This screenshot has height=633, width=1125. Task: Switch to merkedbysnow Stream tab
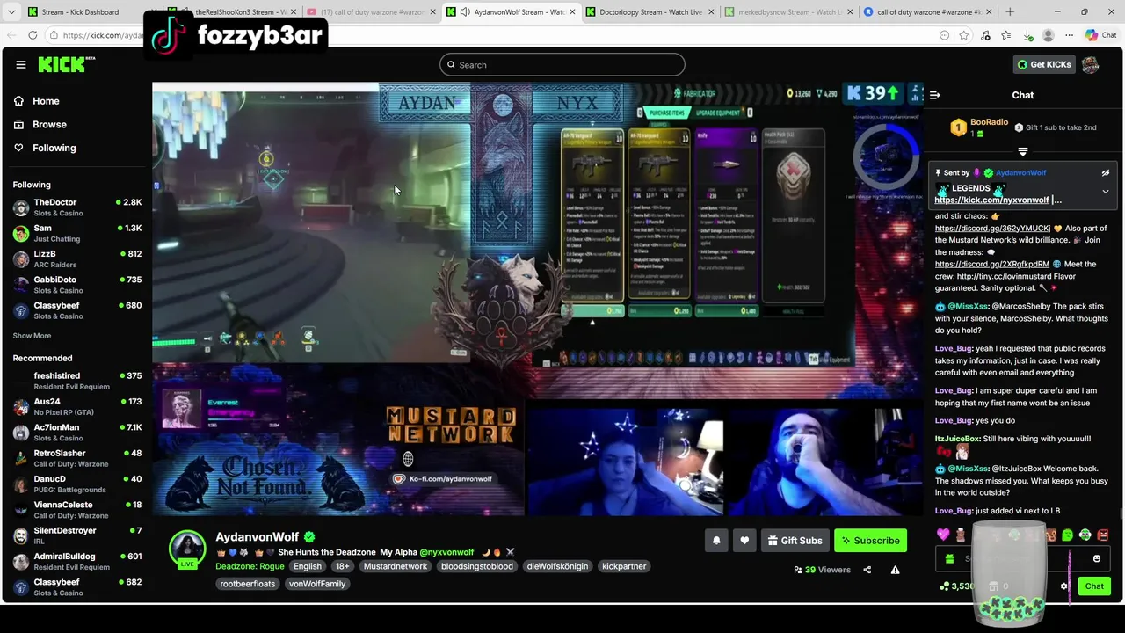click(x=788, y=12)
